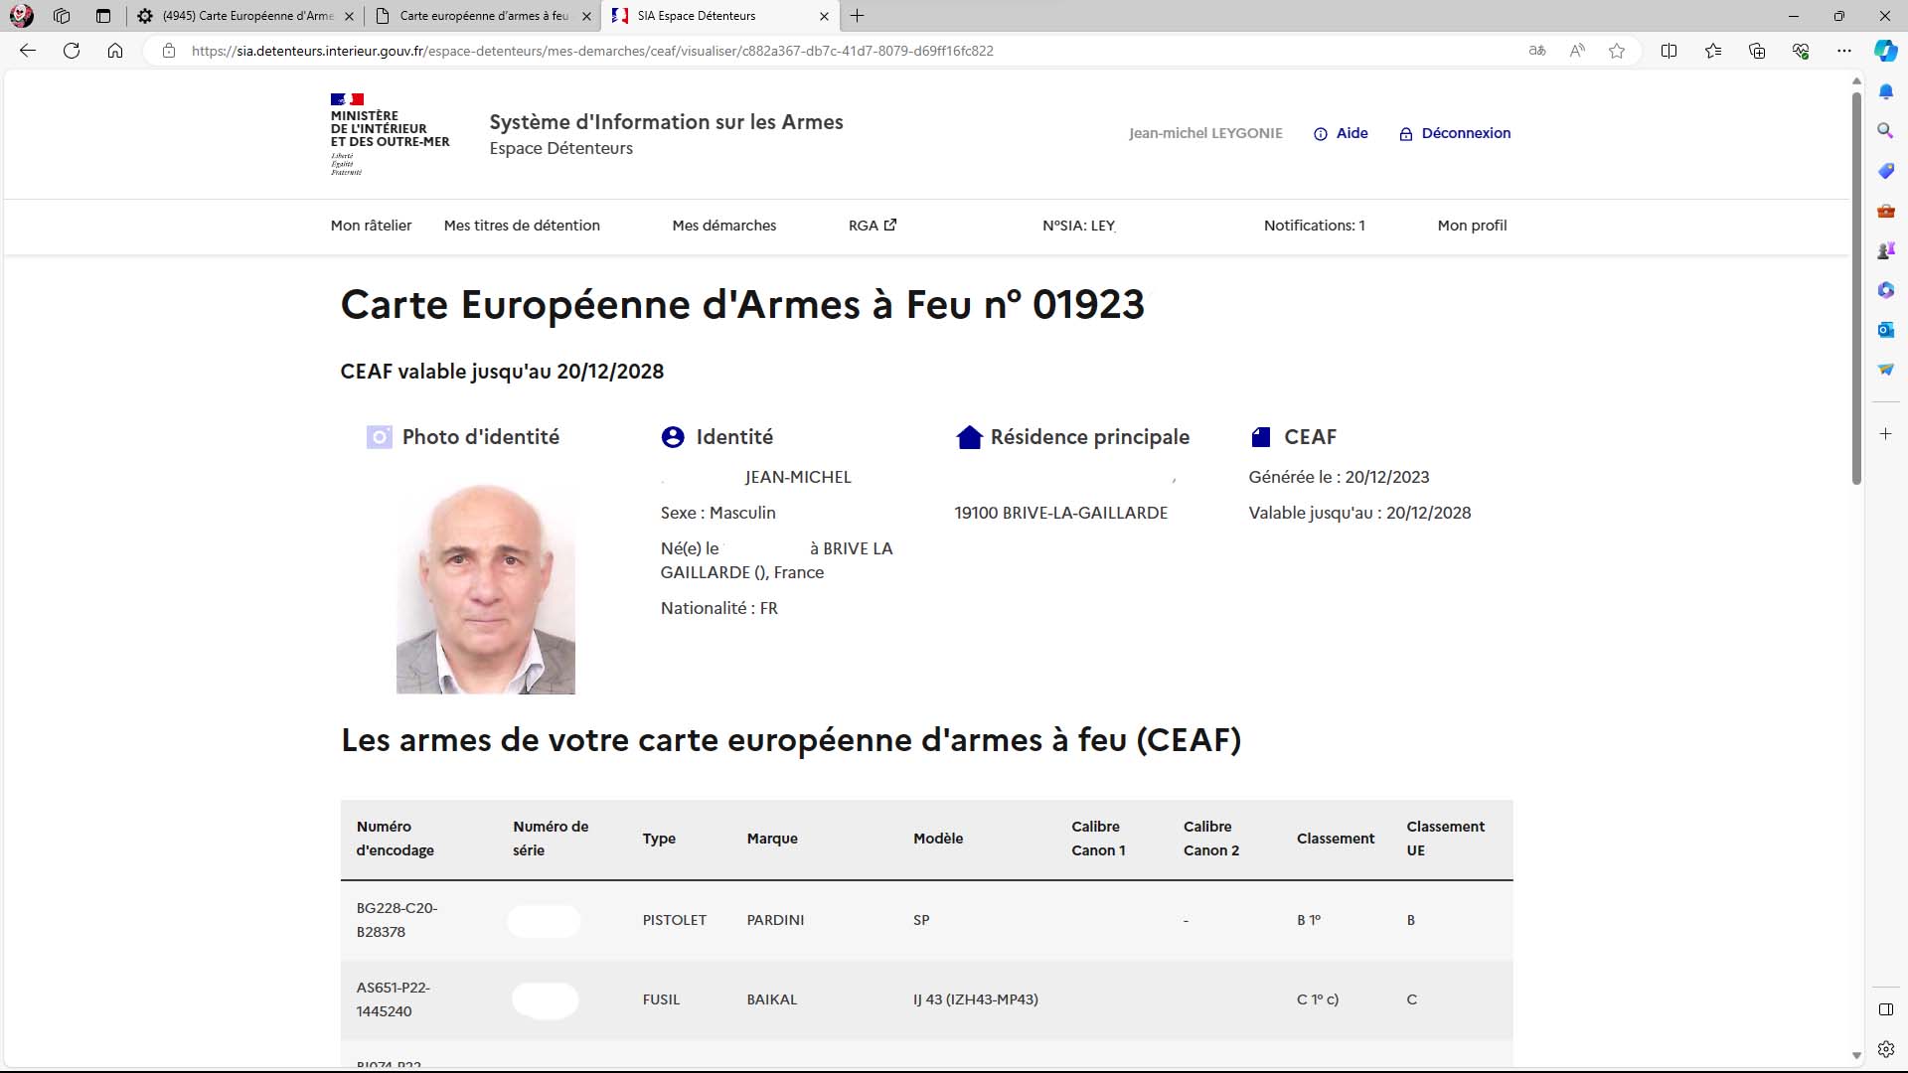Open Outlook from the sidebar
The image size is (1908, 1073).
[x=1885, y=330]
